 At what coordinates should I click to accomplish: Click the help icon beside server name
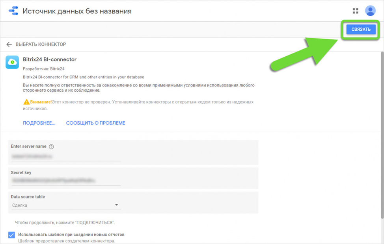51,147
